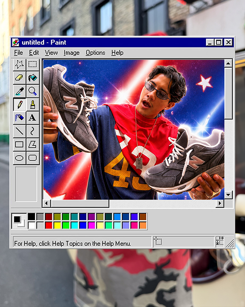Pick the orange color swatch
This screenshot has height=307, width=245.
click(x=143, y=225)
